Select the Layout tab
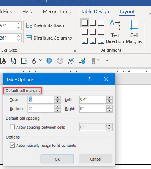Screen dimensions: 151x169 click(x=127, y=12)
